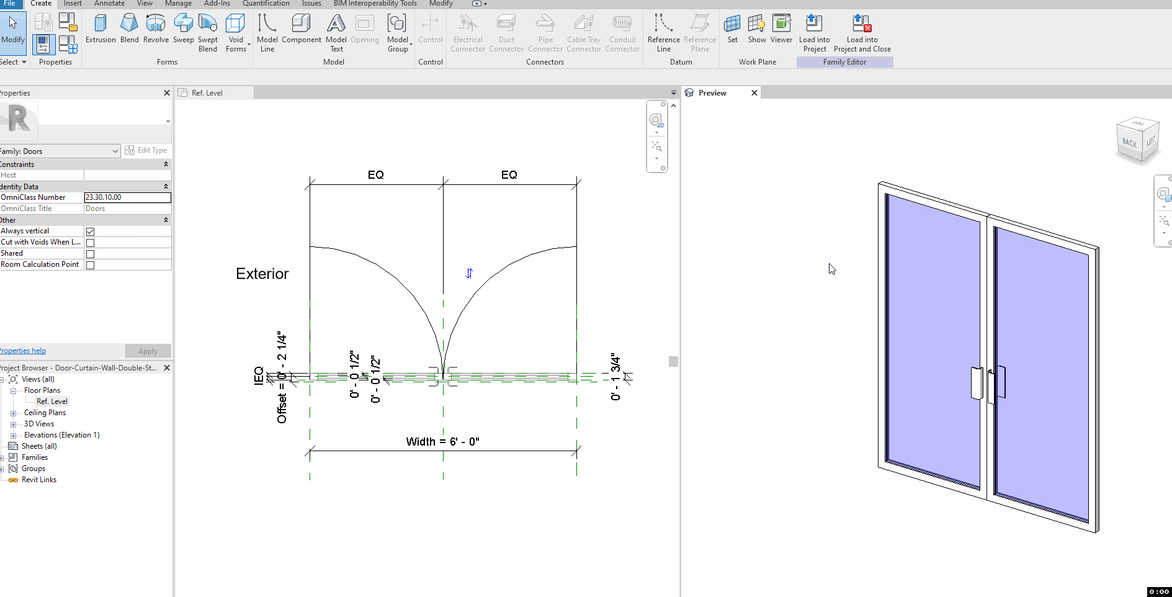The image size is (1172, 597).
Task: Close the Properties palette
Action: (166, 93)
